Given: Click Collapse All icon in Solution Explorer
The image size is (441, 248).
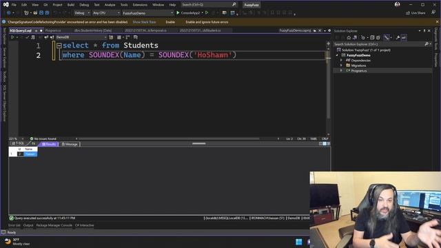Looking at the screenshot, I should tap(372, 38).
